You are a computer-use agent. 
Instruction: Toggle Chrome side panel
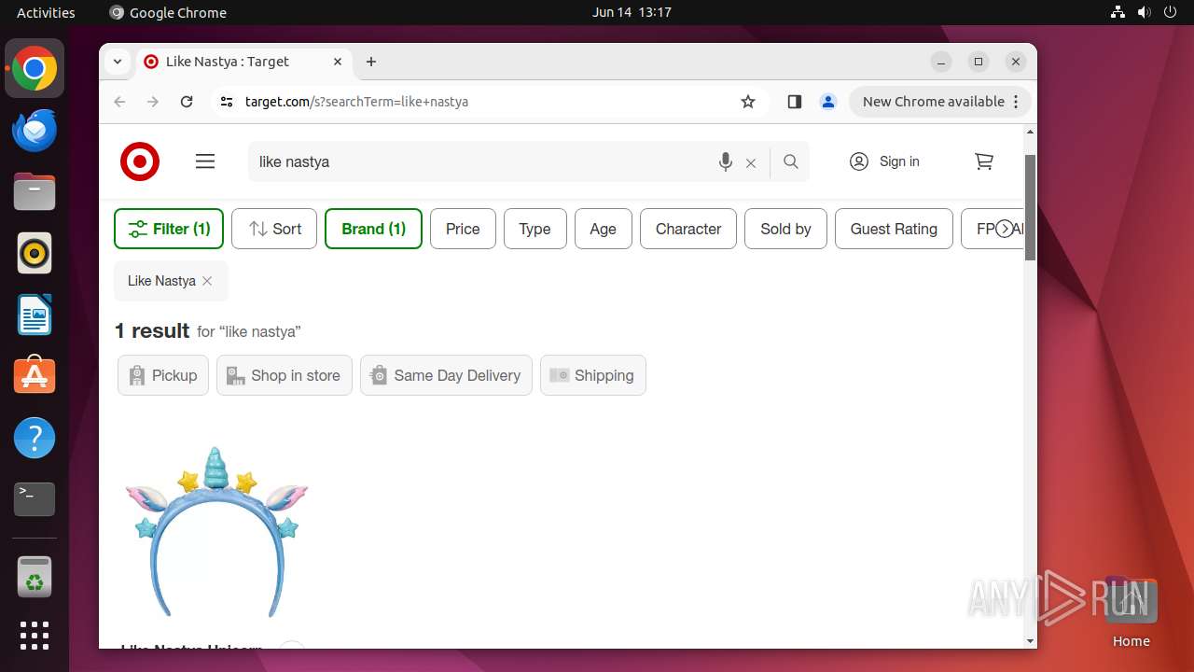[x=795, y=102]
